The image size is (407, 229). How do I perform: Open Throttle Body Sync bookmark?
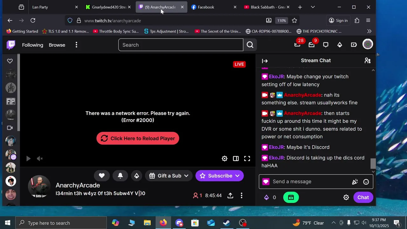point(116,31)
